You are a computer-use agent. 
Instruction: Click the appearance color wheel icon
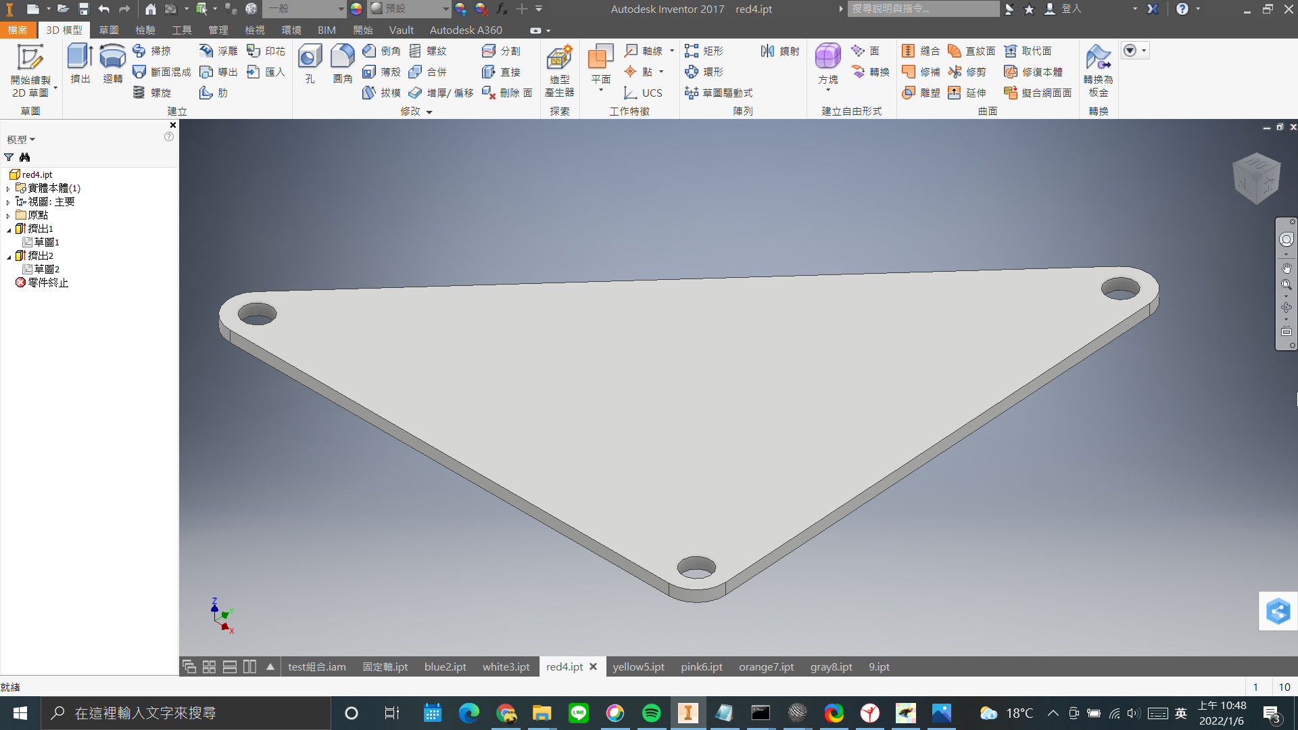tap(356, 9)
